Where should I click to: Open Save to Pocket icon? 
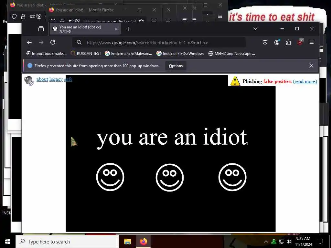(265, 42)
